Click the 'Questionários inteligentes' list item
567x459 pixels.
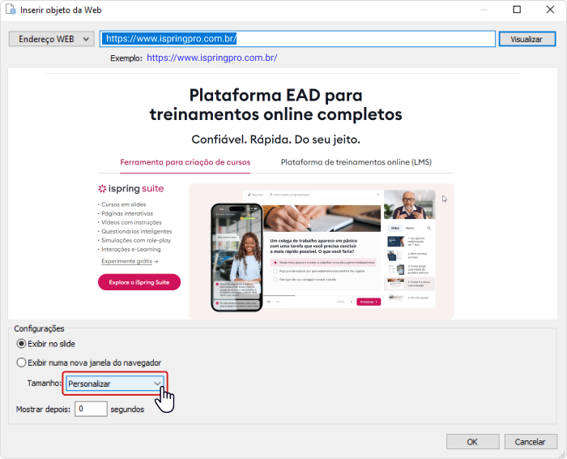137,231
